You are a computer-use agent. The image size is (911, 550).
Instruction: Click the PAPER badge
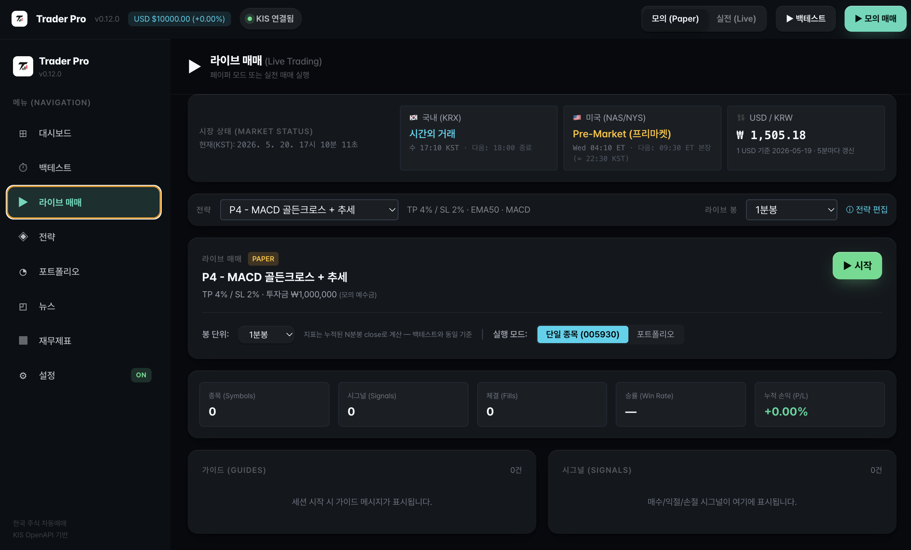pyautogui.click(x=263, y=259)
